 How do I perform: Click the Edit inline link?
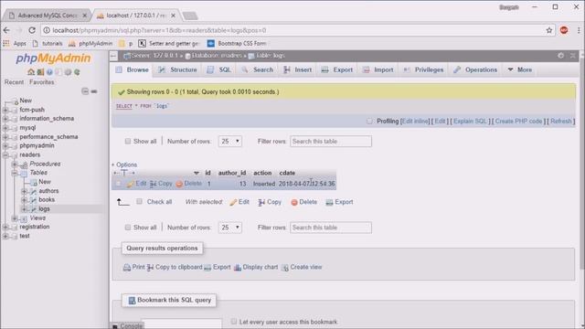tap(415, 122)
